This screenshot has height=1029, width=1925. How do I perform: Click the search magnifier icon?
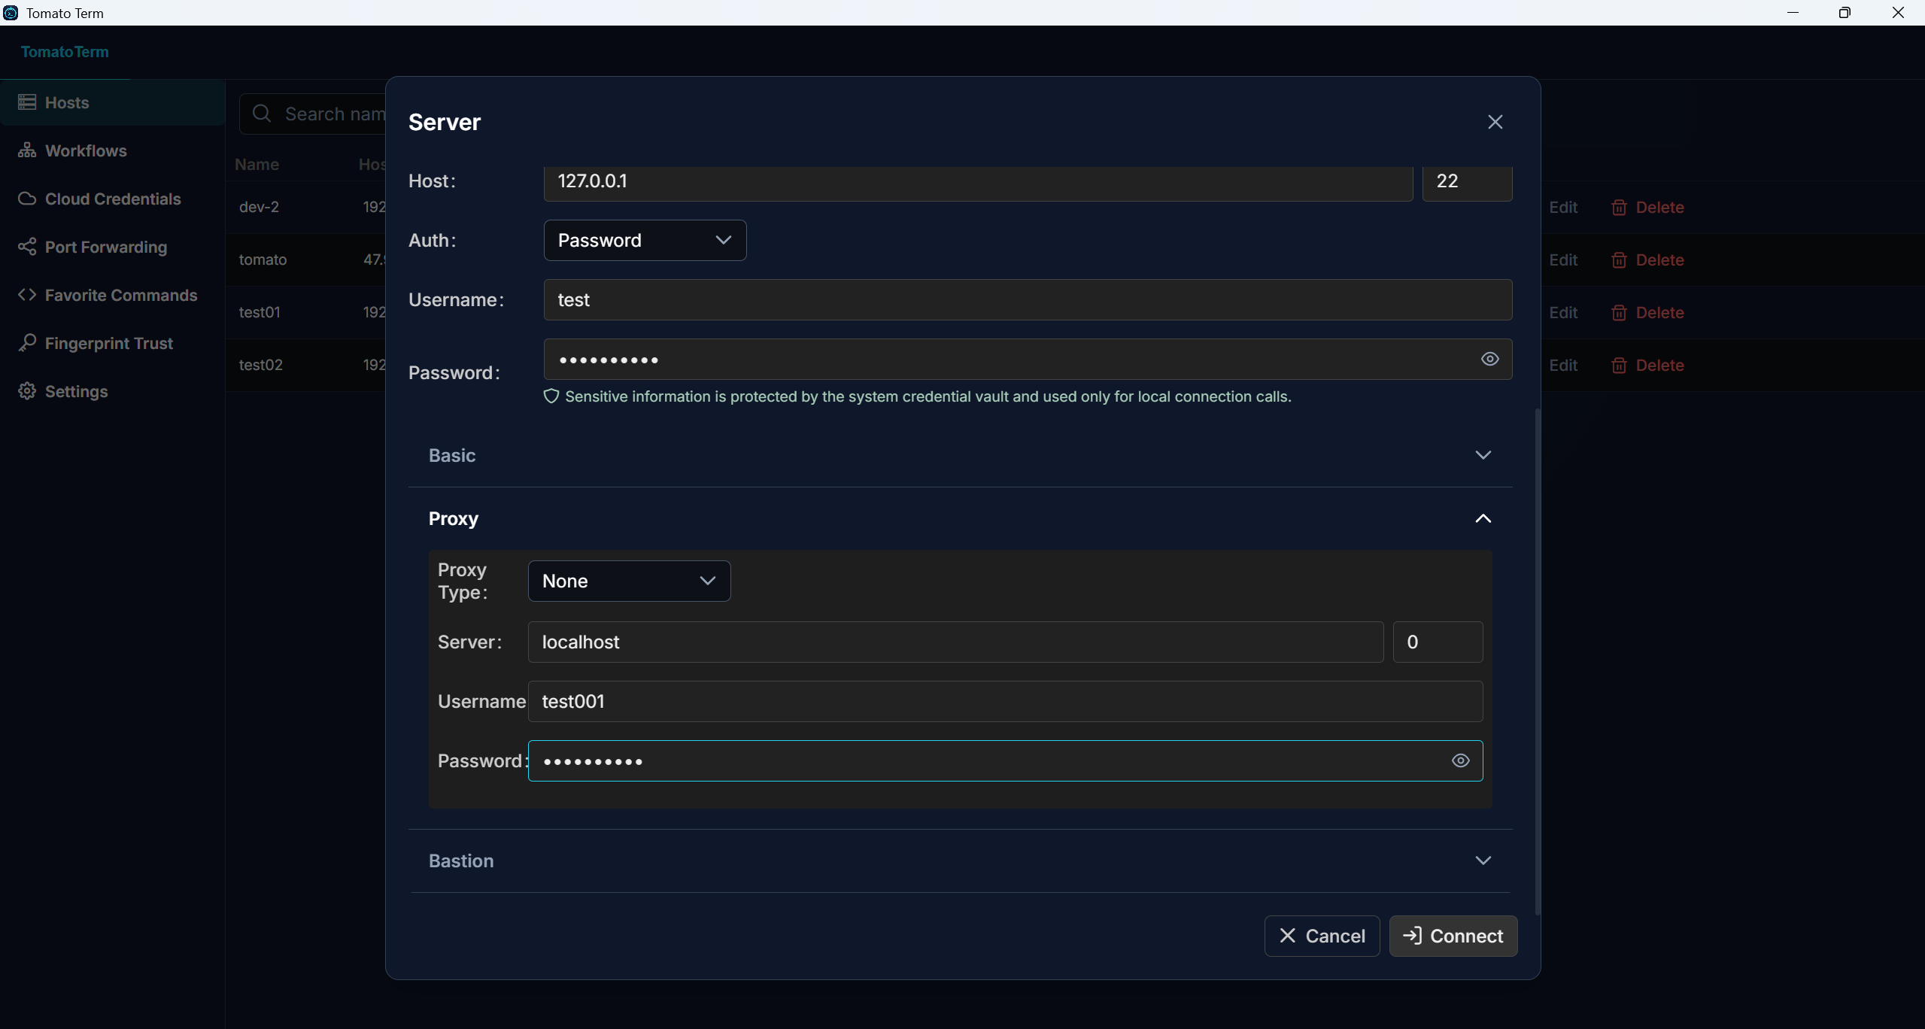[x=262, y=114]
